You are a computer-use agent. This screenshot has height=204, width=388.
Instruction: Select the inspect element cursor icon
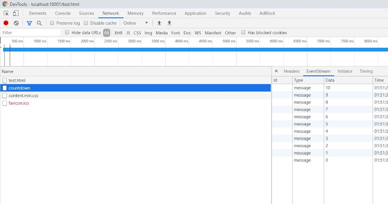tap(5, 13)
